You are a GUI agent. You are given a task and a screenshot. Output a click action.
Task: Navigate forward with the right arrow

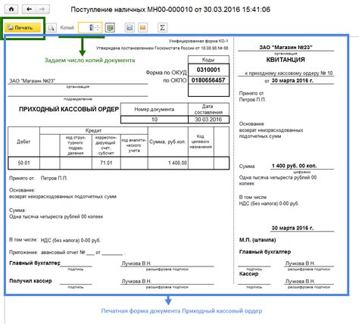[42, 9]
